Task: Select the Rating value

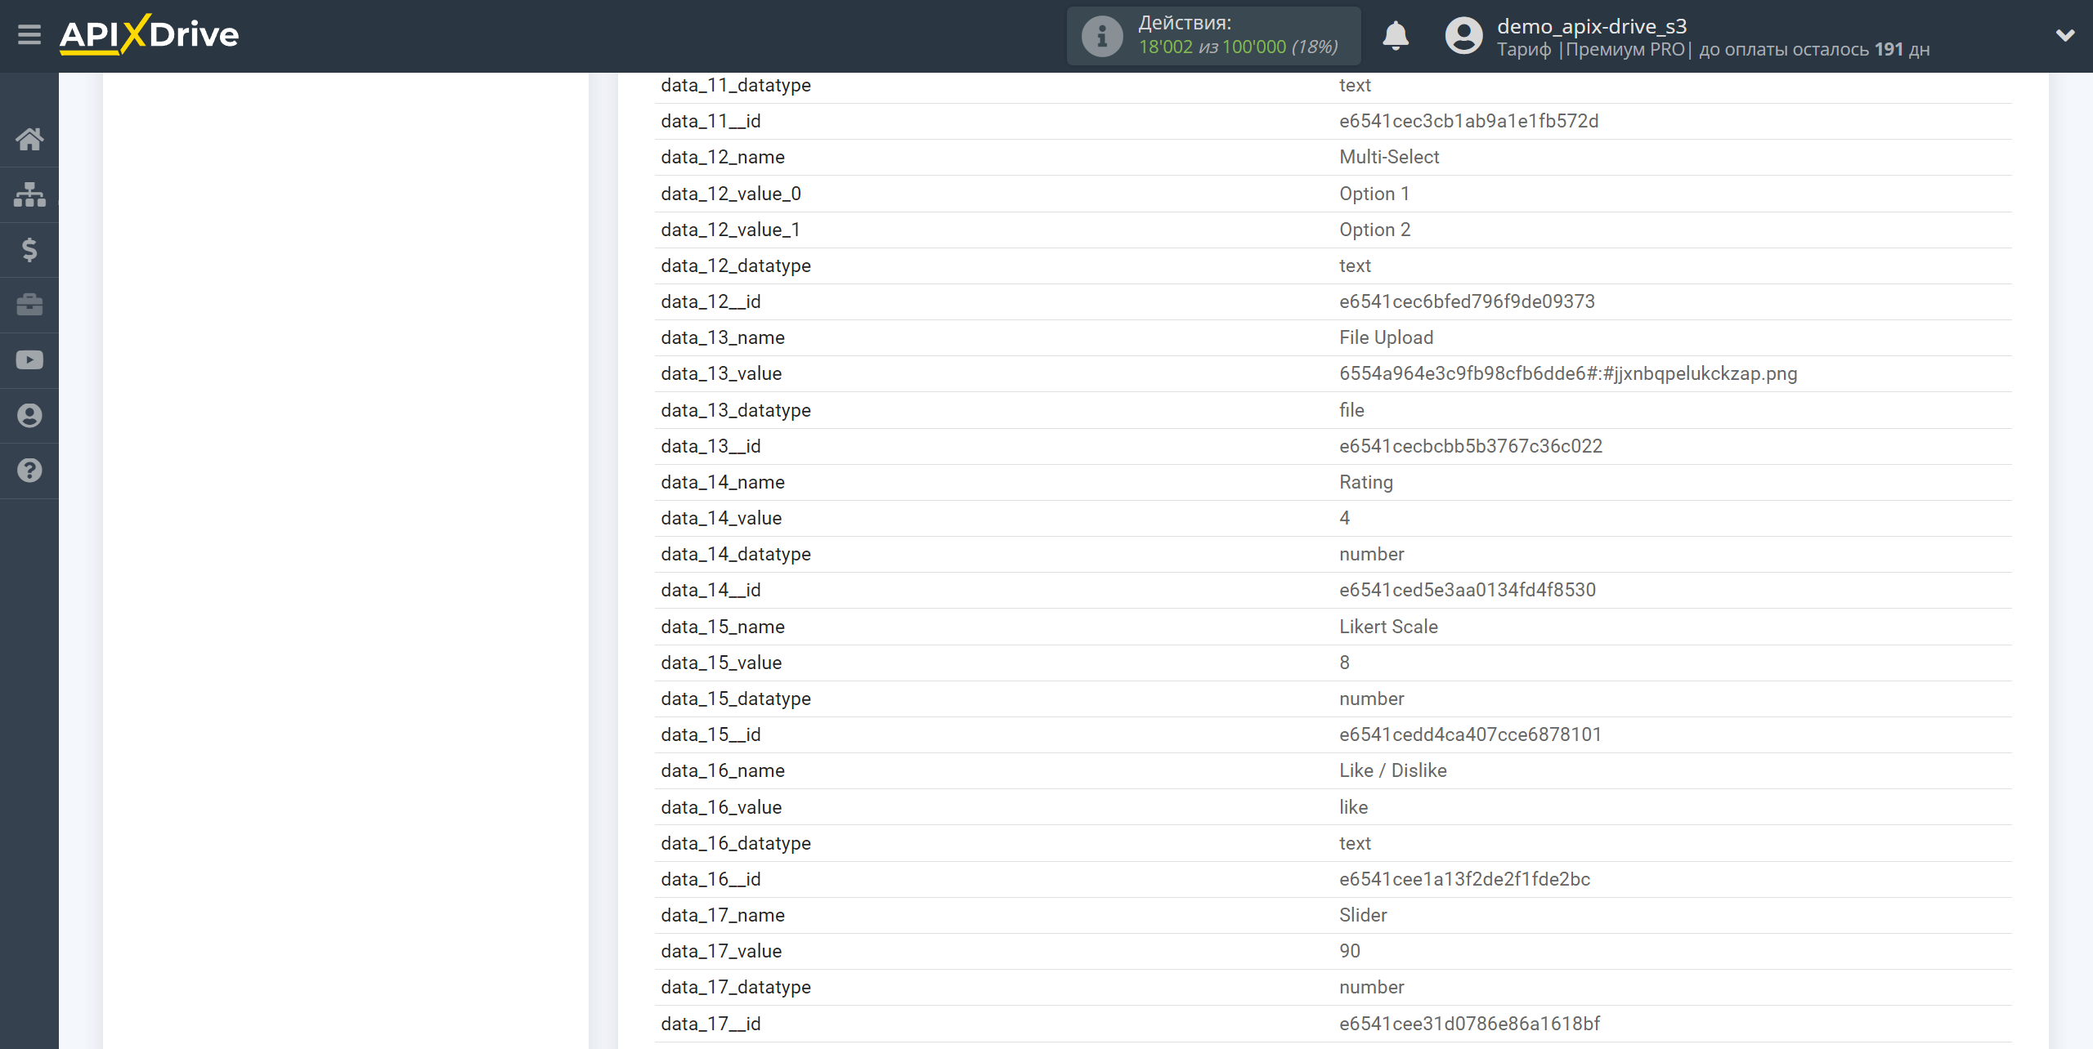Action: point(1365,482)
